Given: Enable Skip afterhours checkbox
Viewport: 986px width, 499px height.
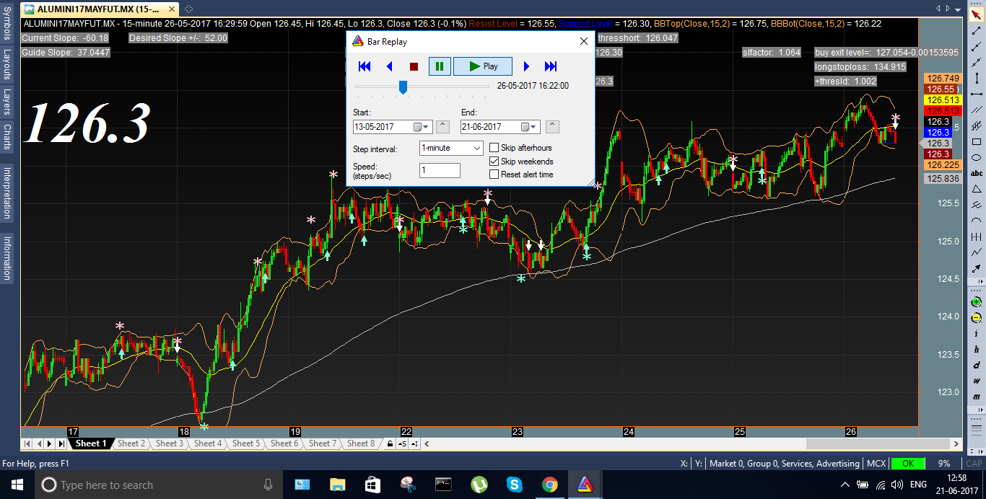Looking at the screenshot, I should point(494,148).
